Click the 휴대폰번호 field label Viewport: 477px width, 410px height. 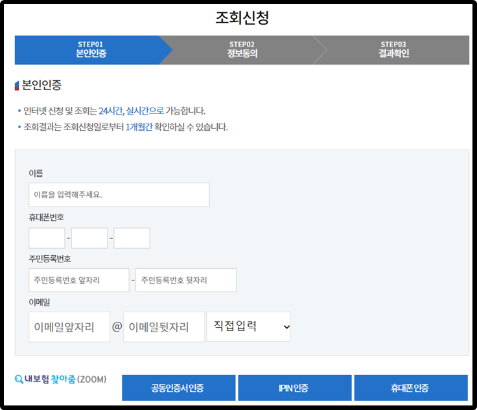(46, 218)
